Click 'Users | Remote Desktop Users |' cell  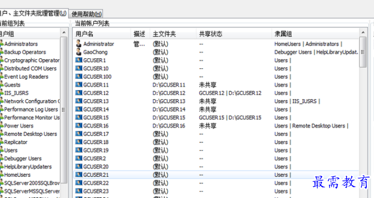click(x=312, y=126)
